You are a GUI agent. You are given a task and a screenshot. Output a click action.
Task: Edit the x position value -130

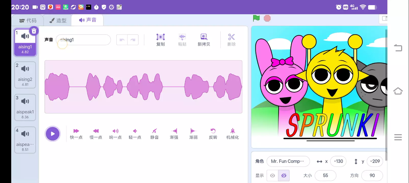point(338,161)
